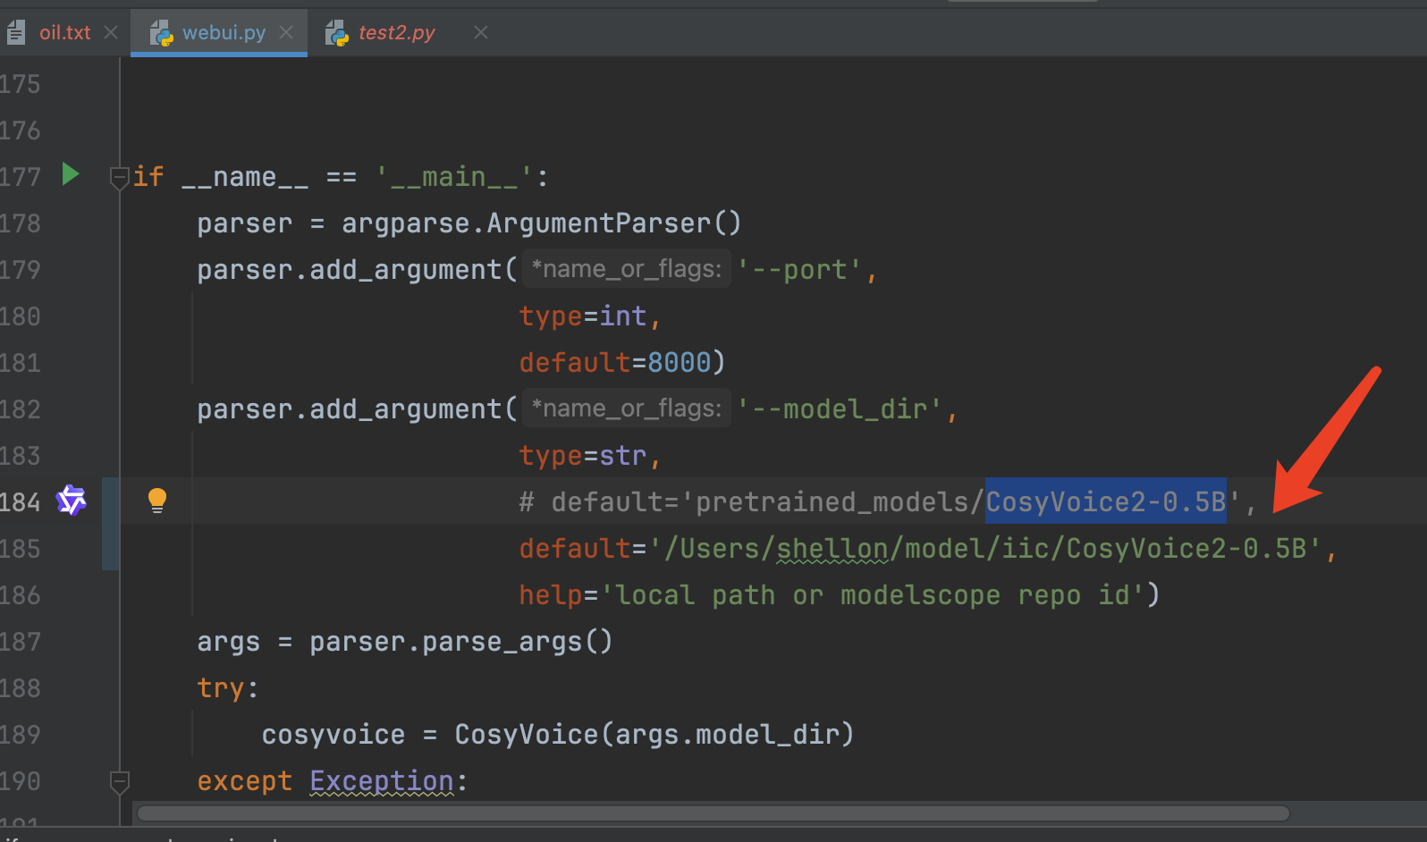Viewport: 1427px width, 842px height.
Task: Click the webui.py Python file icon
Action: point(161,33)
